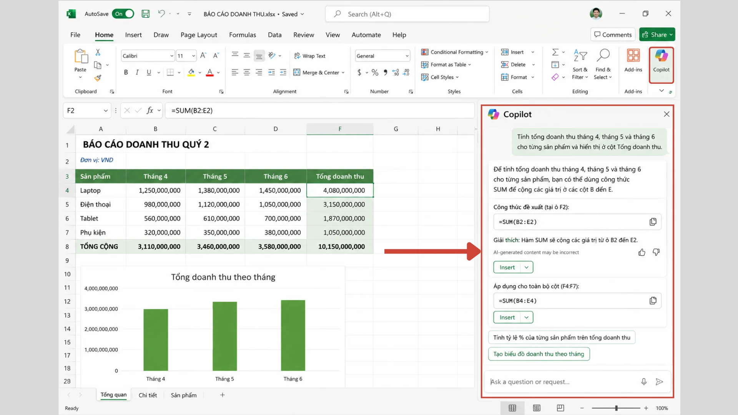Open first Copilot Insert button arrow dropdown

coord(526,267)
